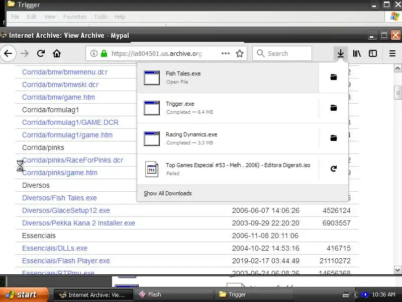Viewport: 402px width, 302px height.
Task: Click the taskbar clock showing 10:36 AM
Action: 384,294
